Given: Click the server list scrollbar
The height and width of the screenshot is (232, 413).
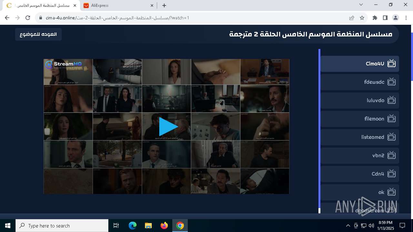Looking at the screenshot, I should 319,129.
